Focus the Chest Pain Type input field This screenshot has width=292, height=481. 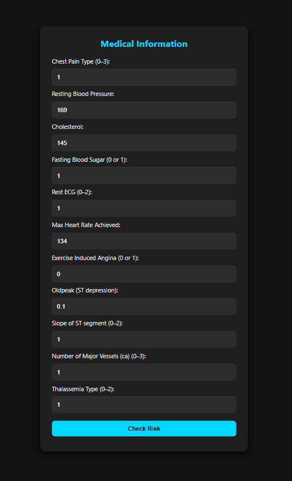(143, 78)
